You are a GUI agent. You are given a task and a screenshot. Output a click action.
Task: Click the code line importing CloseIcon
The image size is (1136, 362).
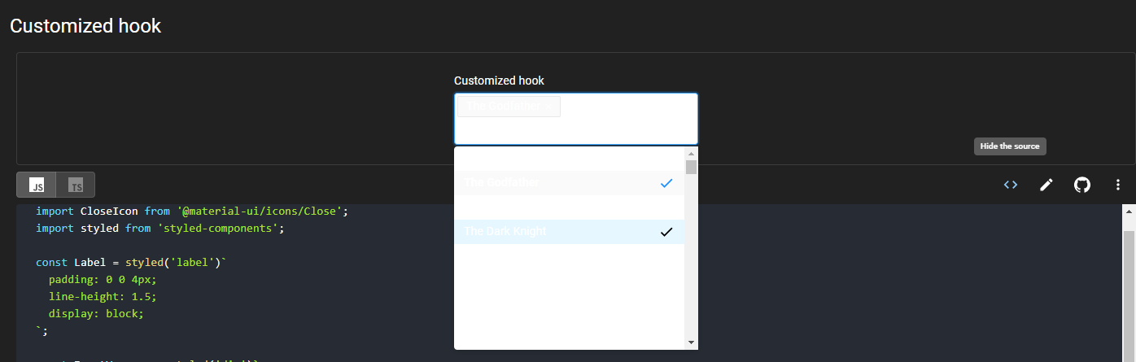click(192, 211)
